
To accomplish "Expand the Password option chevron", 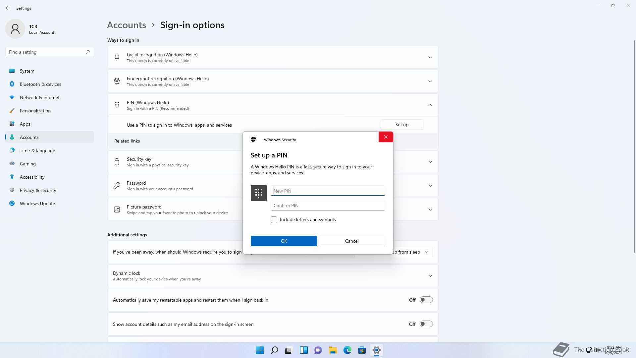I will pyautogui.click(x=430, y=186).
